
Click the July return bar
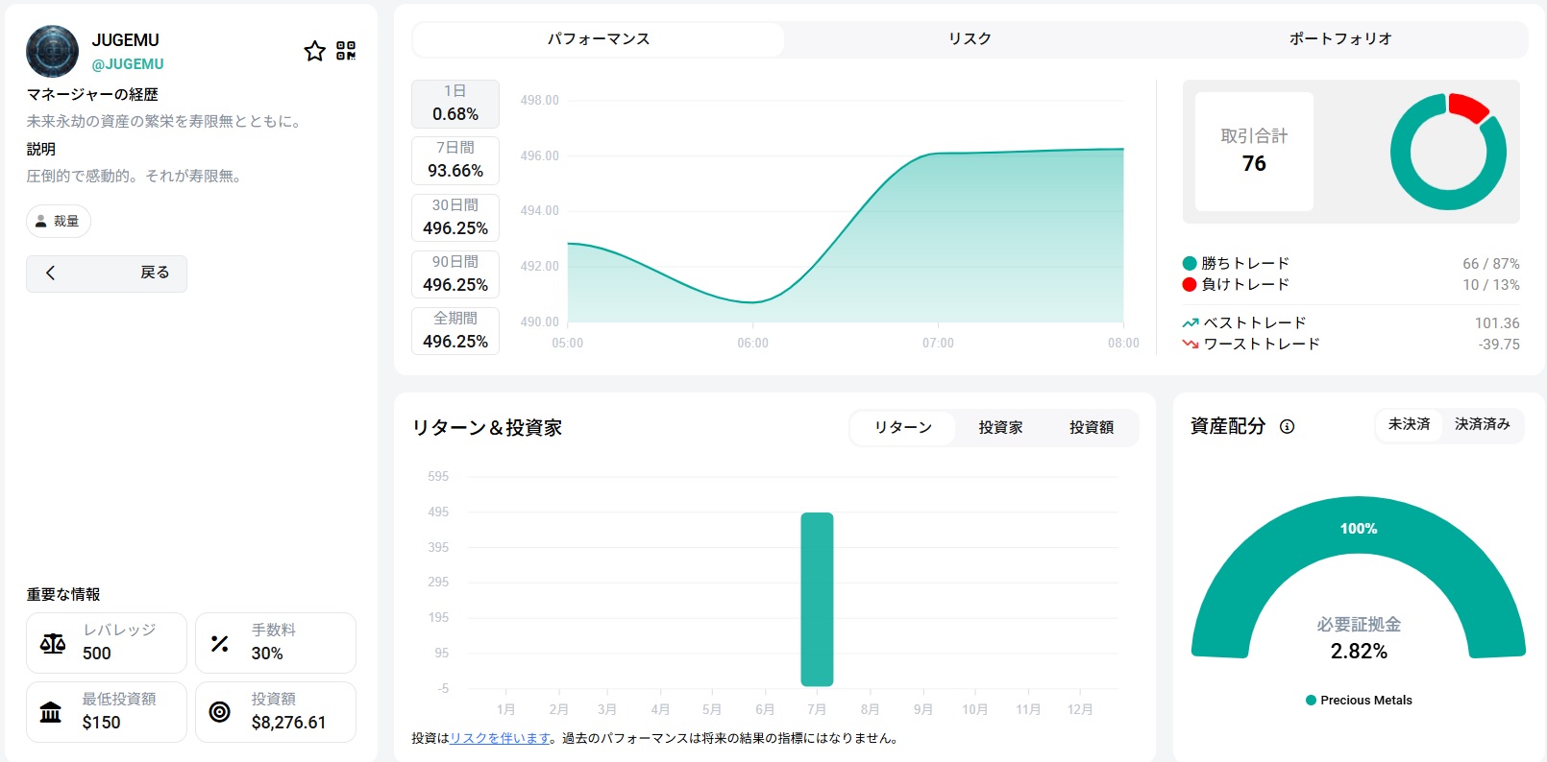coord(817,600)
